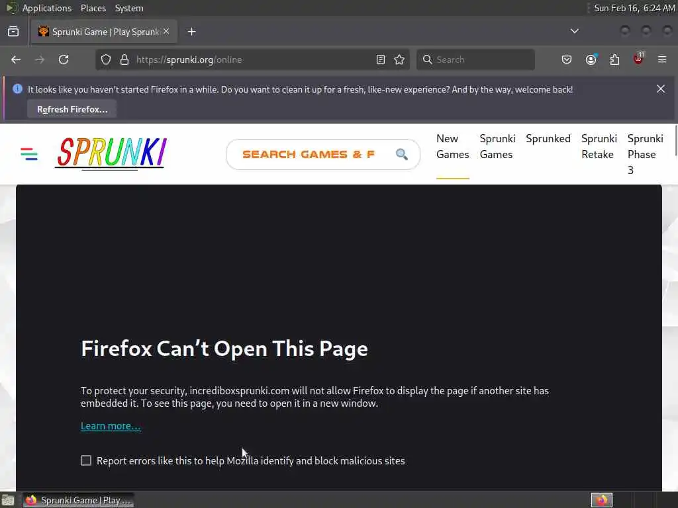678x508 pixels.
Task: Click the date and time clock
Action: 634,8
